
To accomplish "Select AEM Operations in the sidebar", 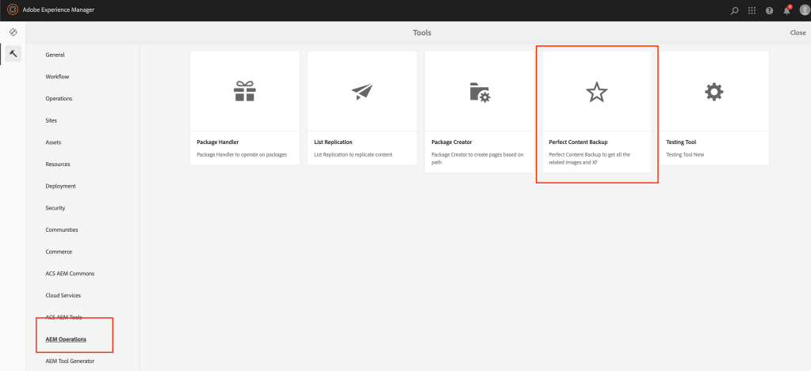I will click(x=66, y=339).
